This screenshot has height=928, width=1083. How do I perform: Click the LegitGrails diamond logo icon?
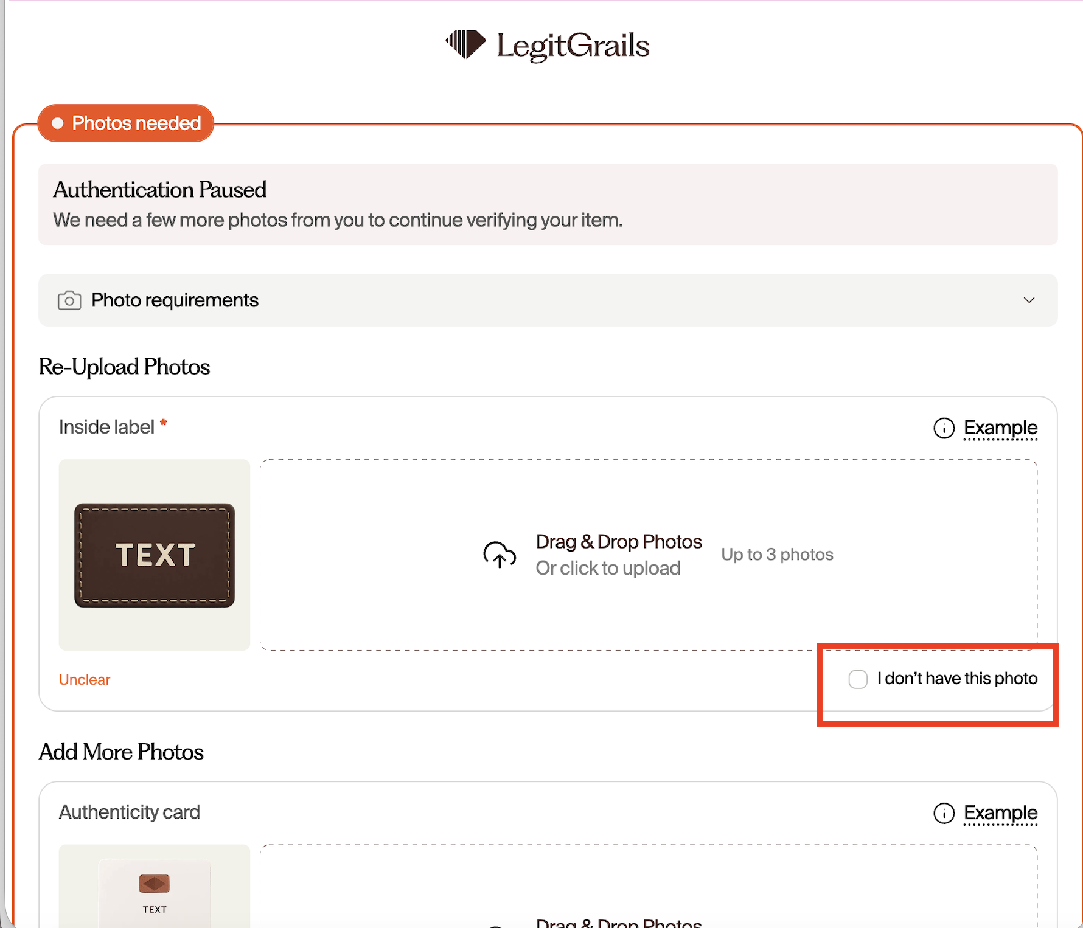coord(465,44)
